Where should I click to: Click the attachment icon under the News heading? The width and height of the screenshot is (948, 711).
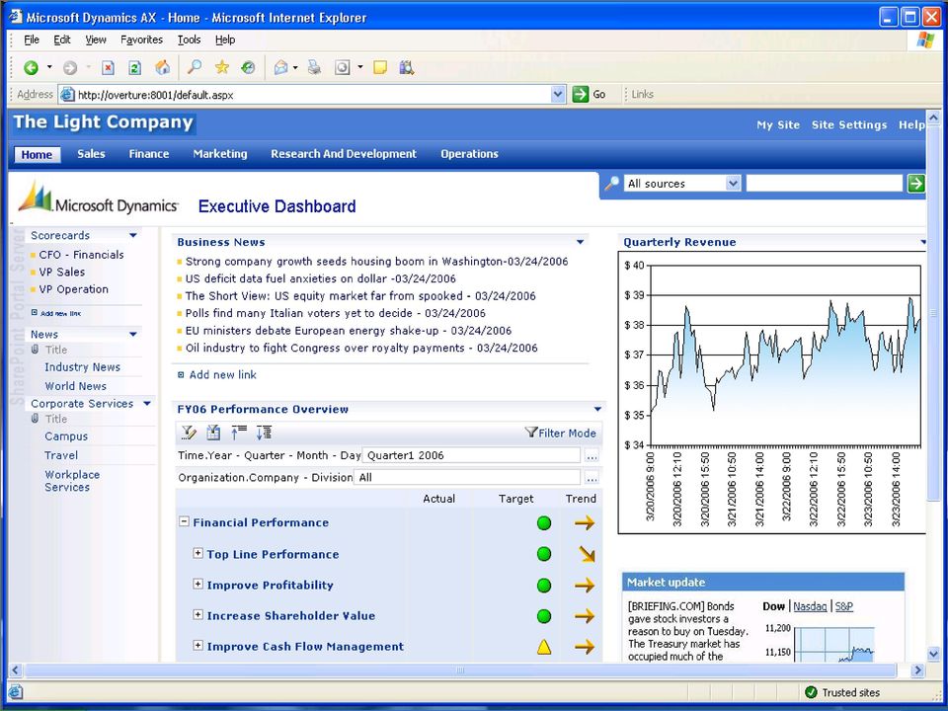pyautogui.click(x=36, y=350)
